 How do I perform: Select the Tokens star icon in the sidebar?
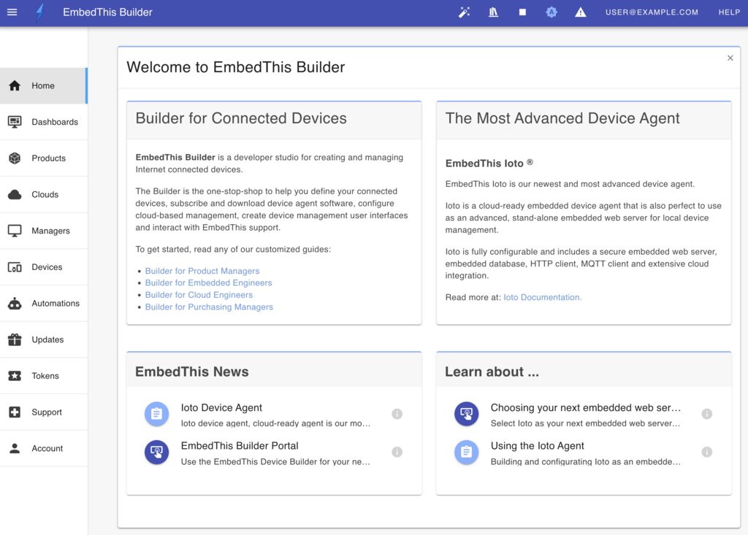(x=15, y=375)
